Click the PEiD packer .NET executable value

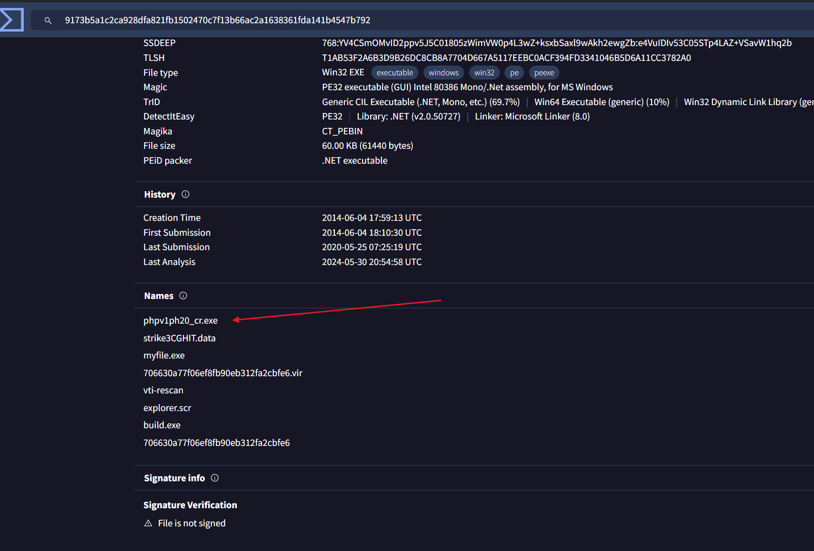pos(355,160)
